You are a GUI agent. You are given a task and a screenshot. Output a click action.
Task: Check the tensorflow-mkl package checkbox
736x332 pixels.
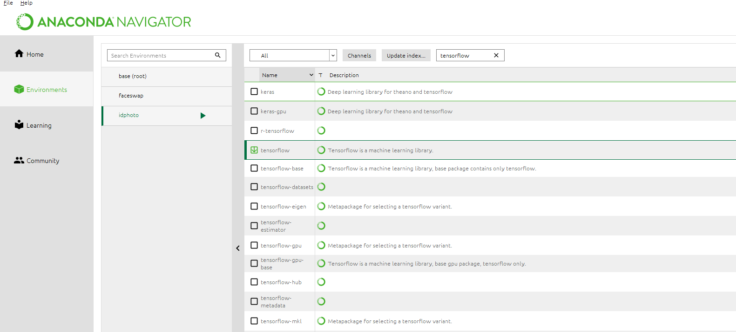click(x=254, y=321)
